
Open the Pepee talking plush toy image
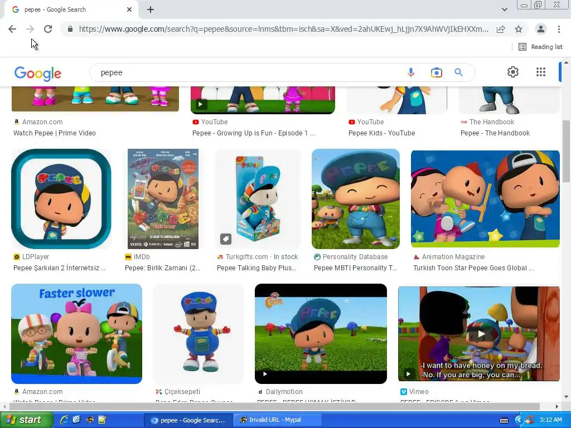(x=258, y=199)
